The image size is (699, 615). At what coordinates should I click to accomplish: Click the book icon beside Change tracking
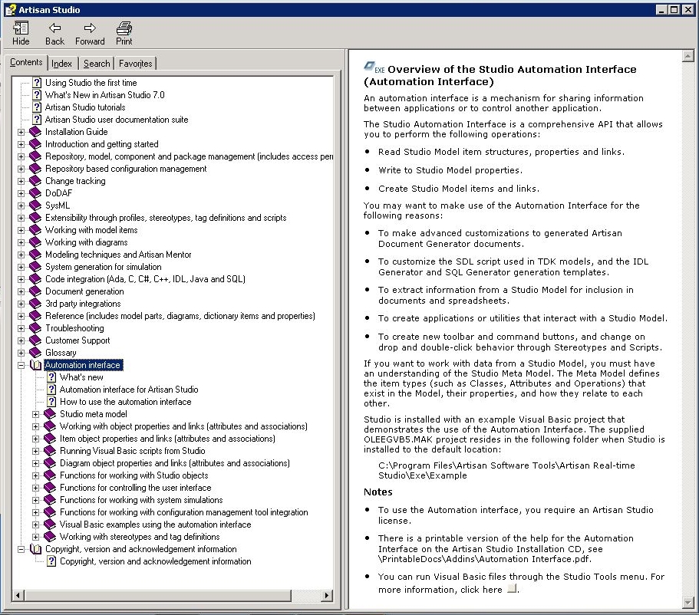pyautogui.click(x=35, y=181)
